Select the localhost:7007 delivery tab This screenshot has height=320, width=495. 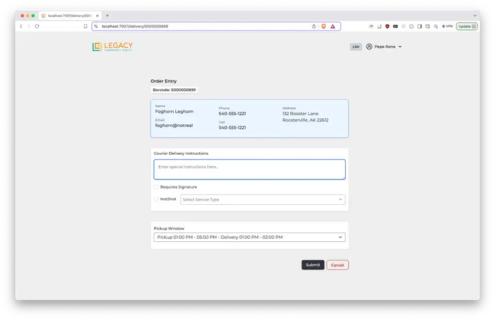(x=68, y=16)
